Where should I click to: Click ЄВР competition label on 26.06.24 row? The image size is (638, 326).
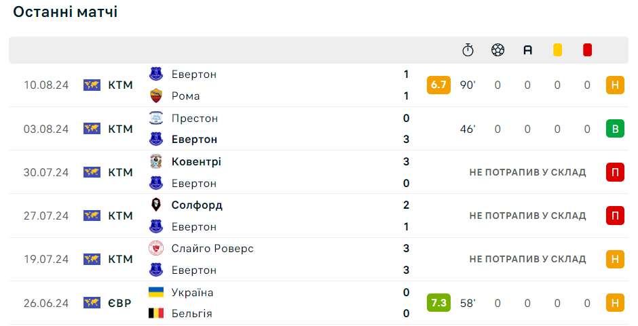(119, 303)
